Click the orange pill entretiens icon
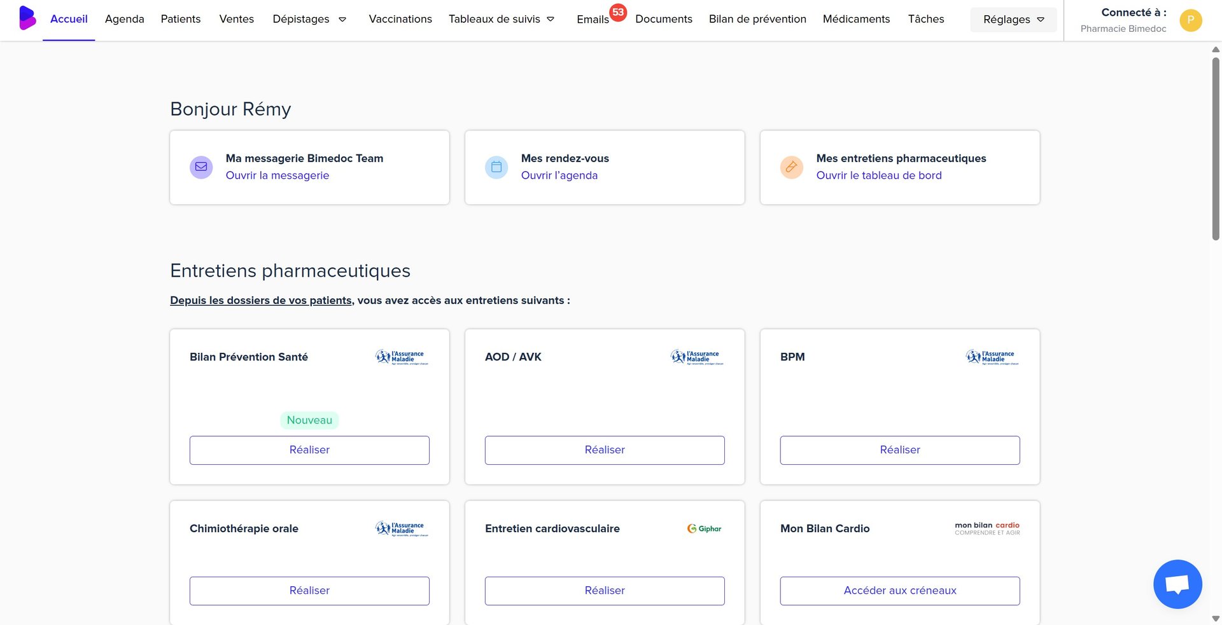1222x625 pixels. click(x=792, y=167)
